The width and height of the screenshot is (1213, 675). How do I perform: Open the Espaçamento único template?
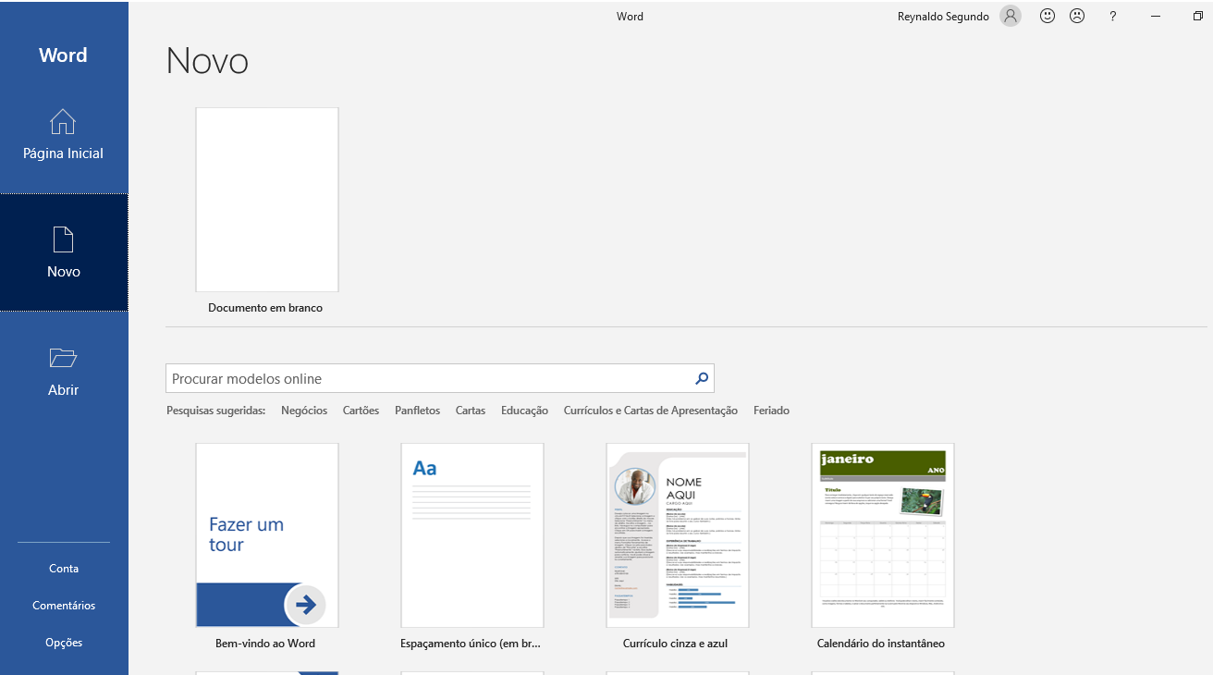[472, 535]
